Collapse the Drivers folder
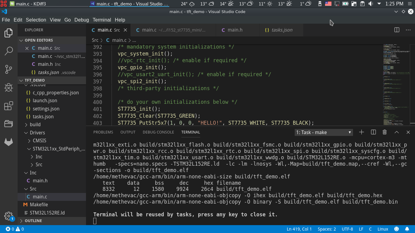Viewport: 415px width, 233px height. (37, 133)
